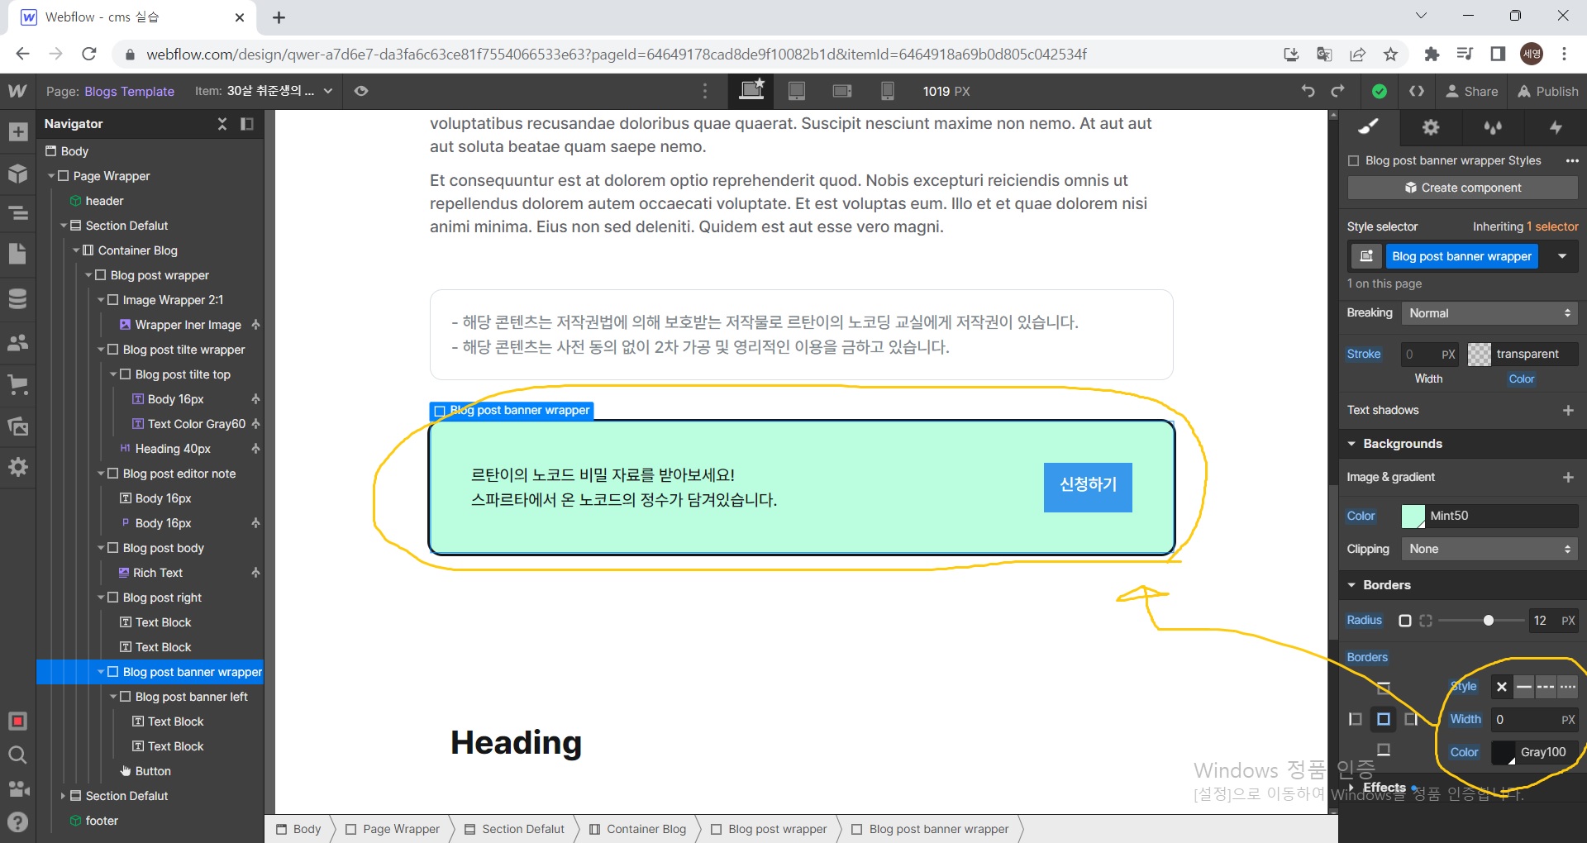This screenshot has height=843, width=1587.
Task: Select Rich Text in the Navigator
Action: coord(158,573)
